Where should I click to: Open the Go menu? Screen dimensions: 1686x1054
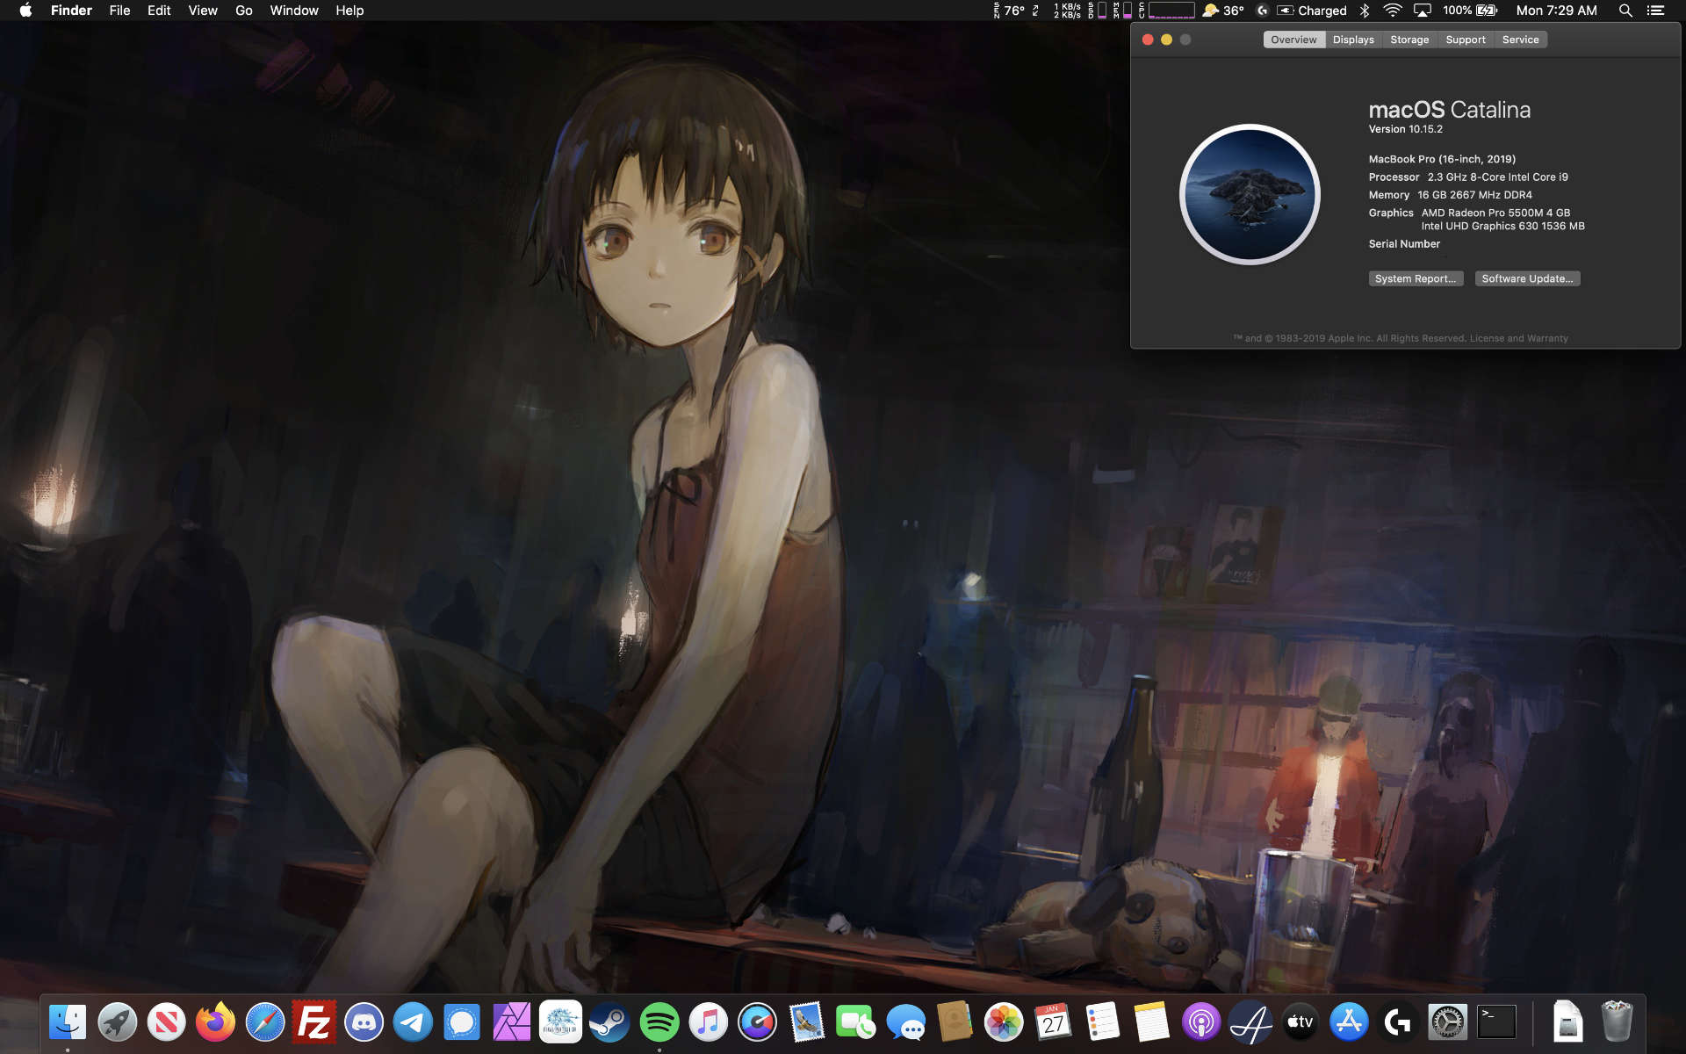[x=244, y=11]
